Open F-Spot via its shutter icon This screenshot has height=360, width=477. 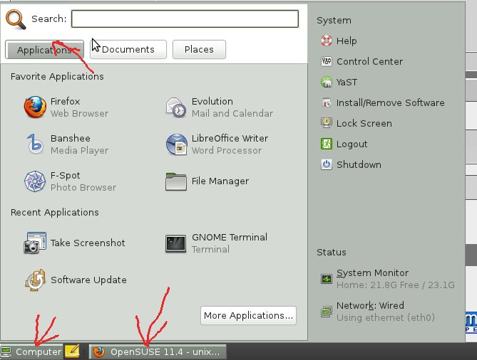[x=35, y=181]
